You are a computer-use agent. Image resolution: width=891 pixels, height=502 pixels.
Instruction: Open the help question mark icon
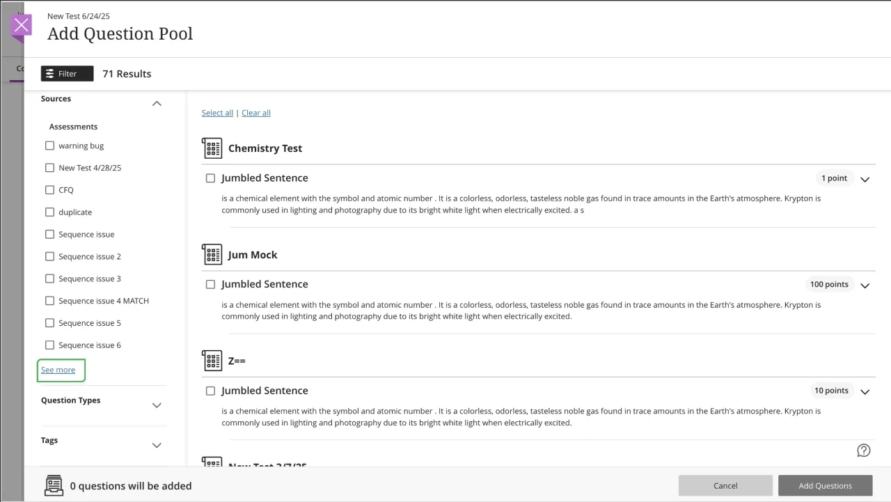pos(864,450)
